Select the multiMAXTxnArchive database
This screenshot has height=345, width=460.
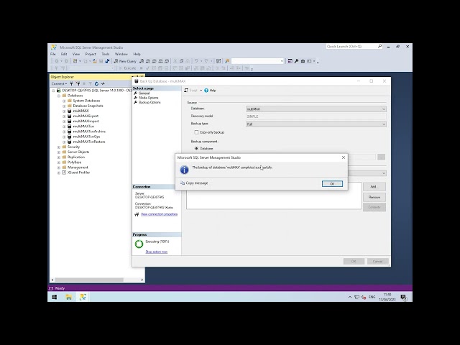89,132
